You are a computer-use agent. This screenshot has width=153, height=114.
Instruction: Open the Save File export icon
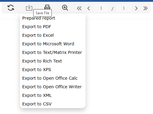(29, 8)
